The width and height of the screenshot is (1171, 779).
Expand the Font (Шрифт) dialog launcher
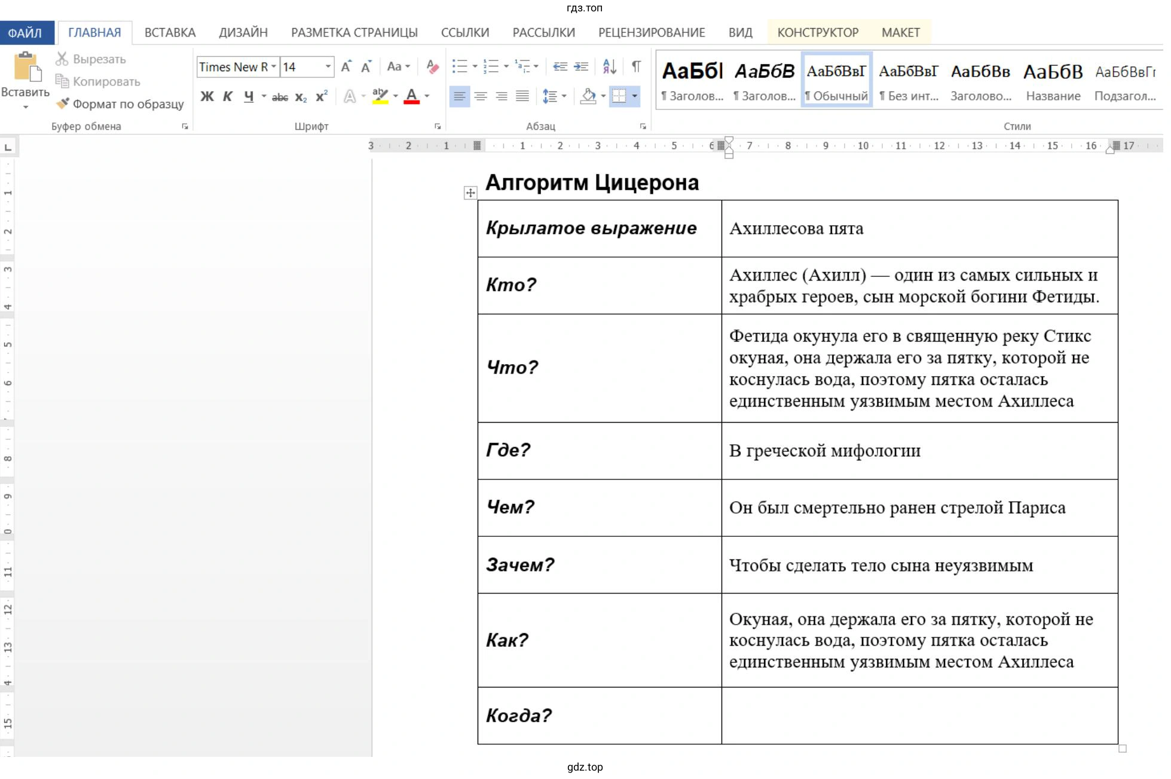point(438,127)
